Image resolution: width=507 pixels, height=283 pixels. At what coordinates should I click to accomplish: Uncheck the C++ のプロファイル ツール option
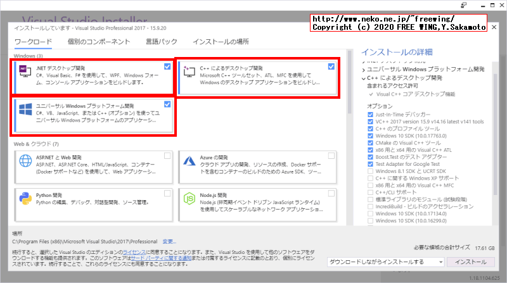coord(370,129)
